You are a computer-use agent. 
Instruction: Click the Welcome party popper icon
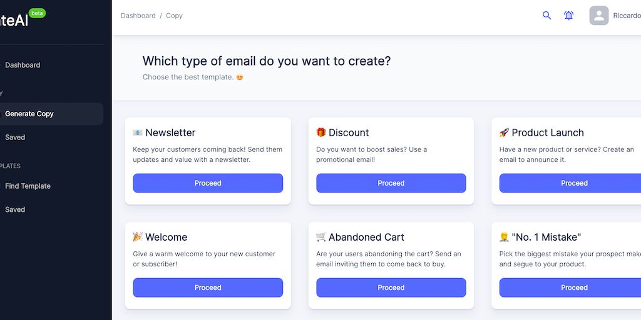[138, 237]
